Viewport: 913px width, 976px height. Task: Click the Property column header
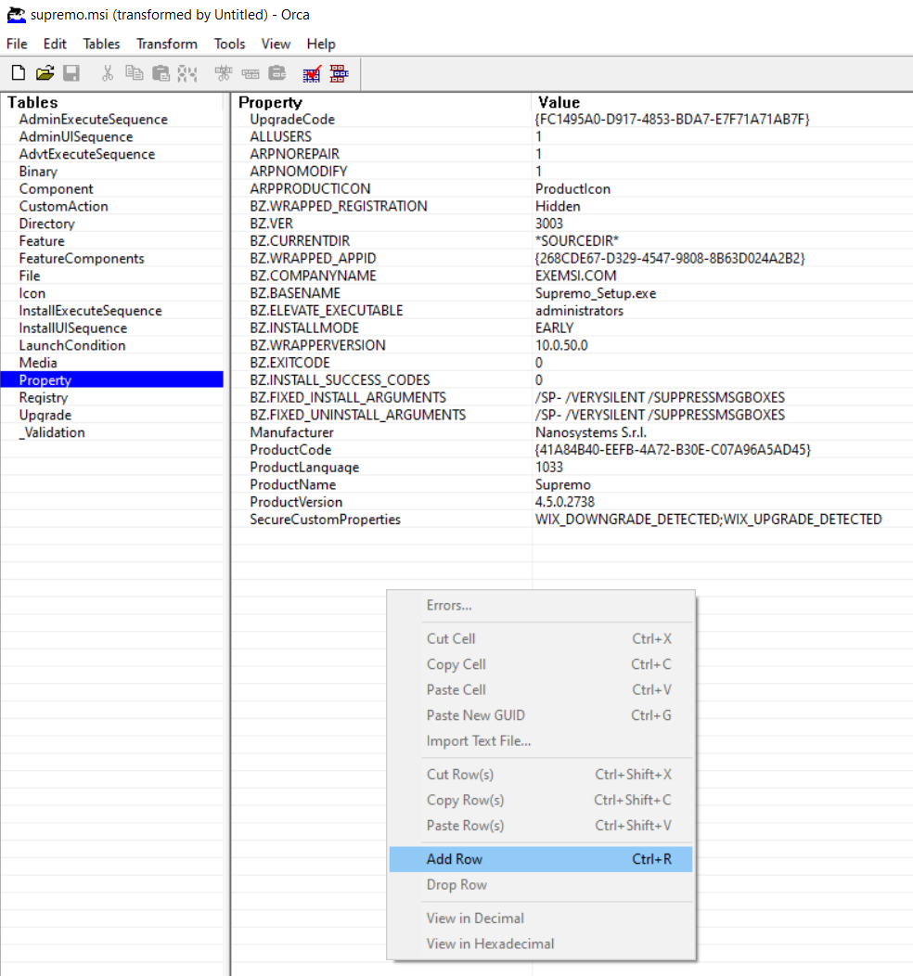click(x=270, y=102)
